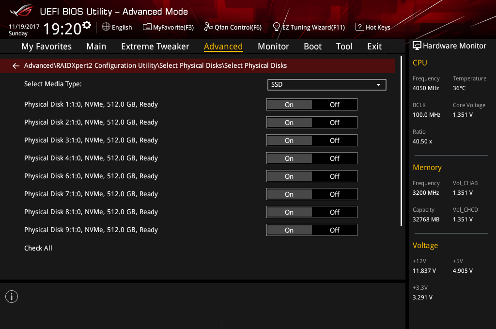Click the 19:20 clock display
Image resolution: width=496 pixels, height=329 pixels.
pyautogui.click(x=62, y=29)
